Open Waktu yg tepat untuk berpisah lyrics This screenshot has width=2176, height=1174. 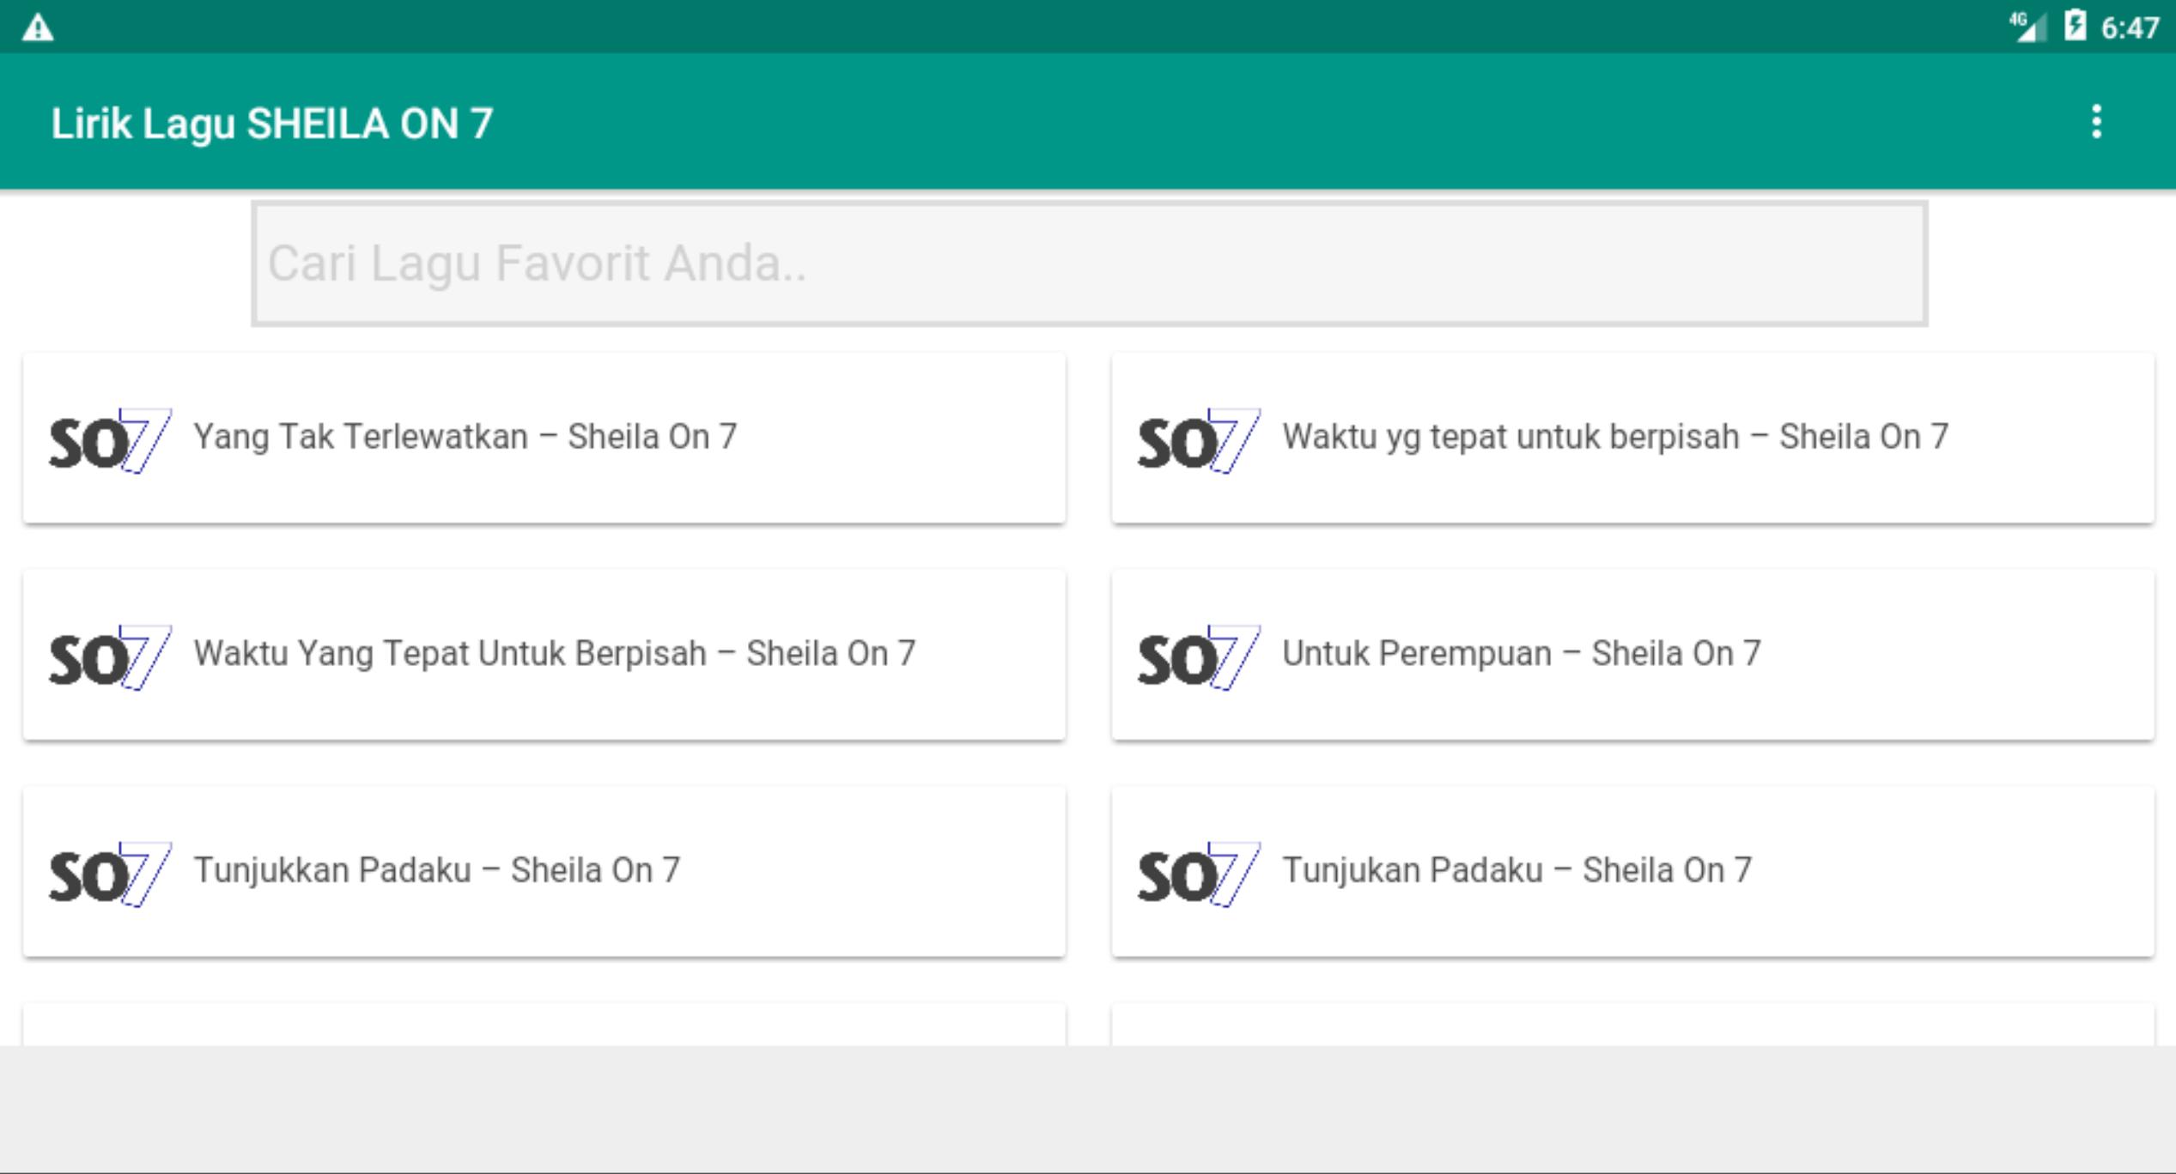tap(1632, 438)
